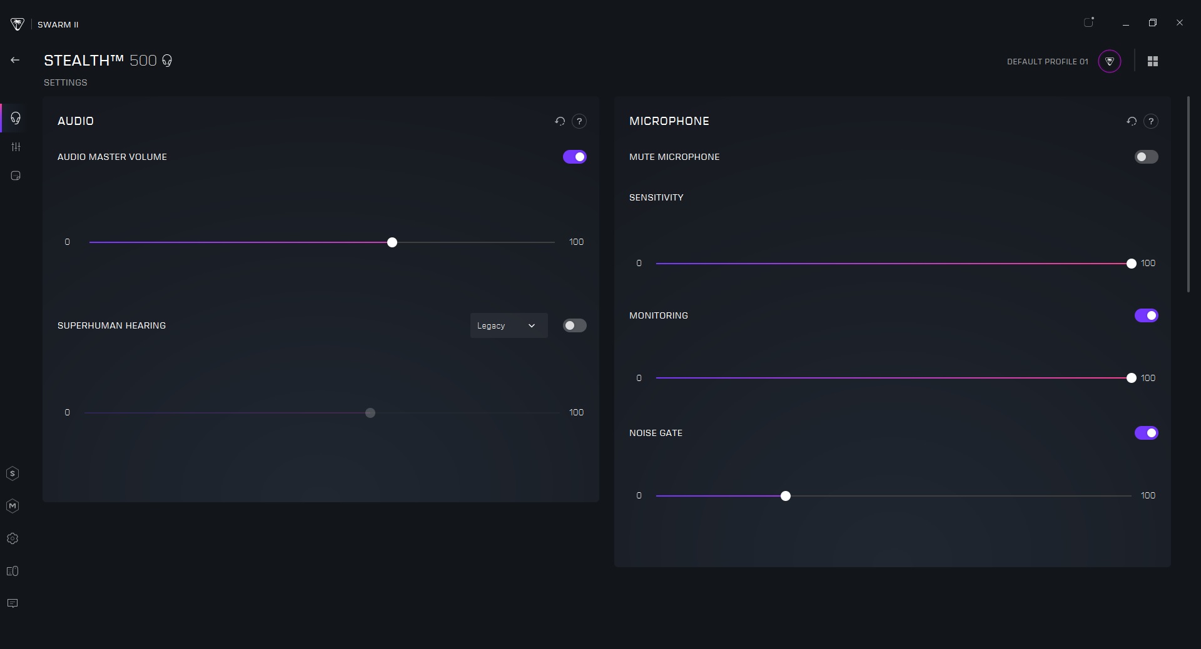Open the feedback chat icon
Viewport: 1201px width, 649px height.
coord(13,603)
